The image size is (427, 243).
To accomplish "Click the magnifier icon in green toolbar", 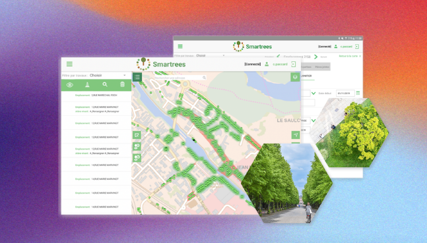I will pos(105,84).
